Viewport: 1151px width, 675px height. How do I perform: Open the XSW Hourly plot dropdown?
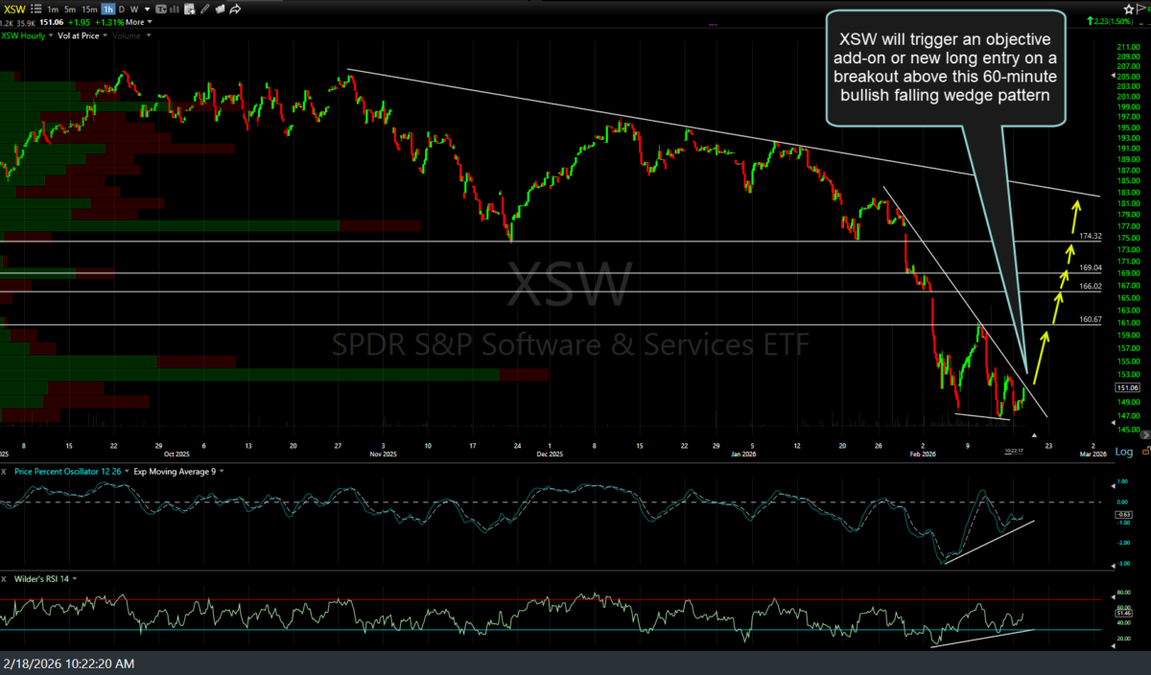click(50, 35)
